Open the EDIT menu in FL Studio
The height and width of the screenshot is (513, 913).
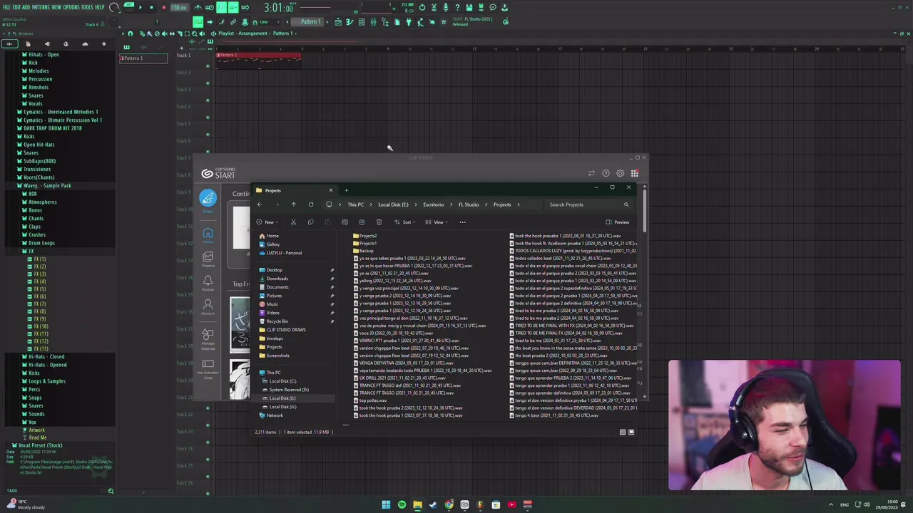click(x=16, y=7)
